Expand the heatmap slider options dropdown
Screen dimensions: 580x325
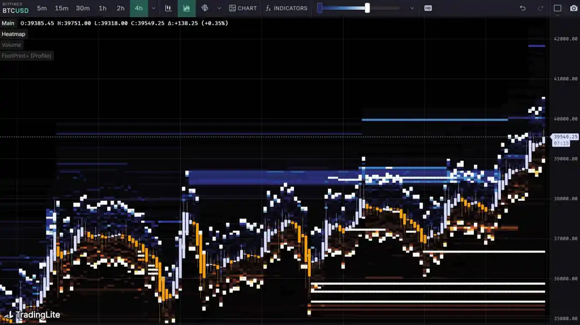412,8
